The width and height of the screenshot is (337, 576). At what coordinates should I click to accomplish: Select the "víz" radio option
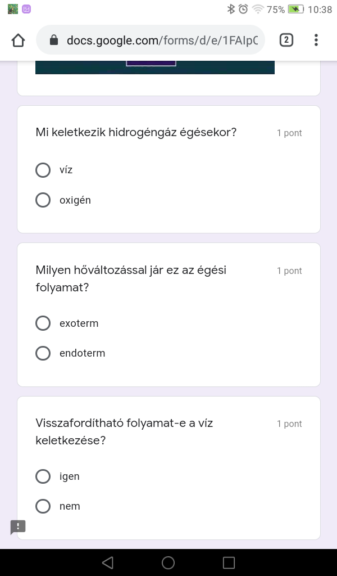pyautogui.click(x=43, y=170)
